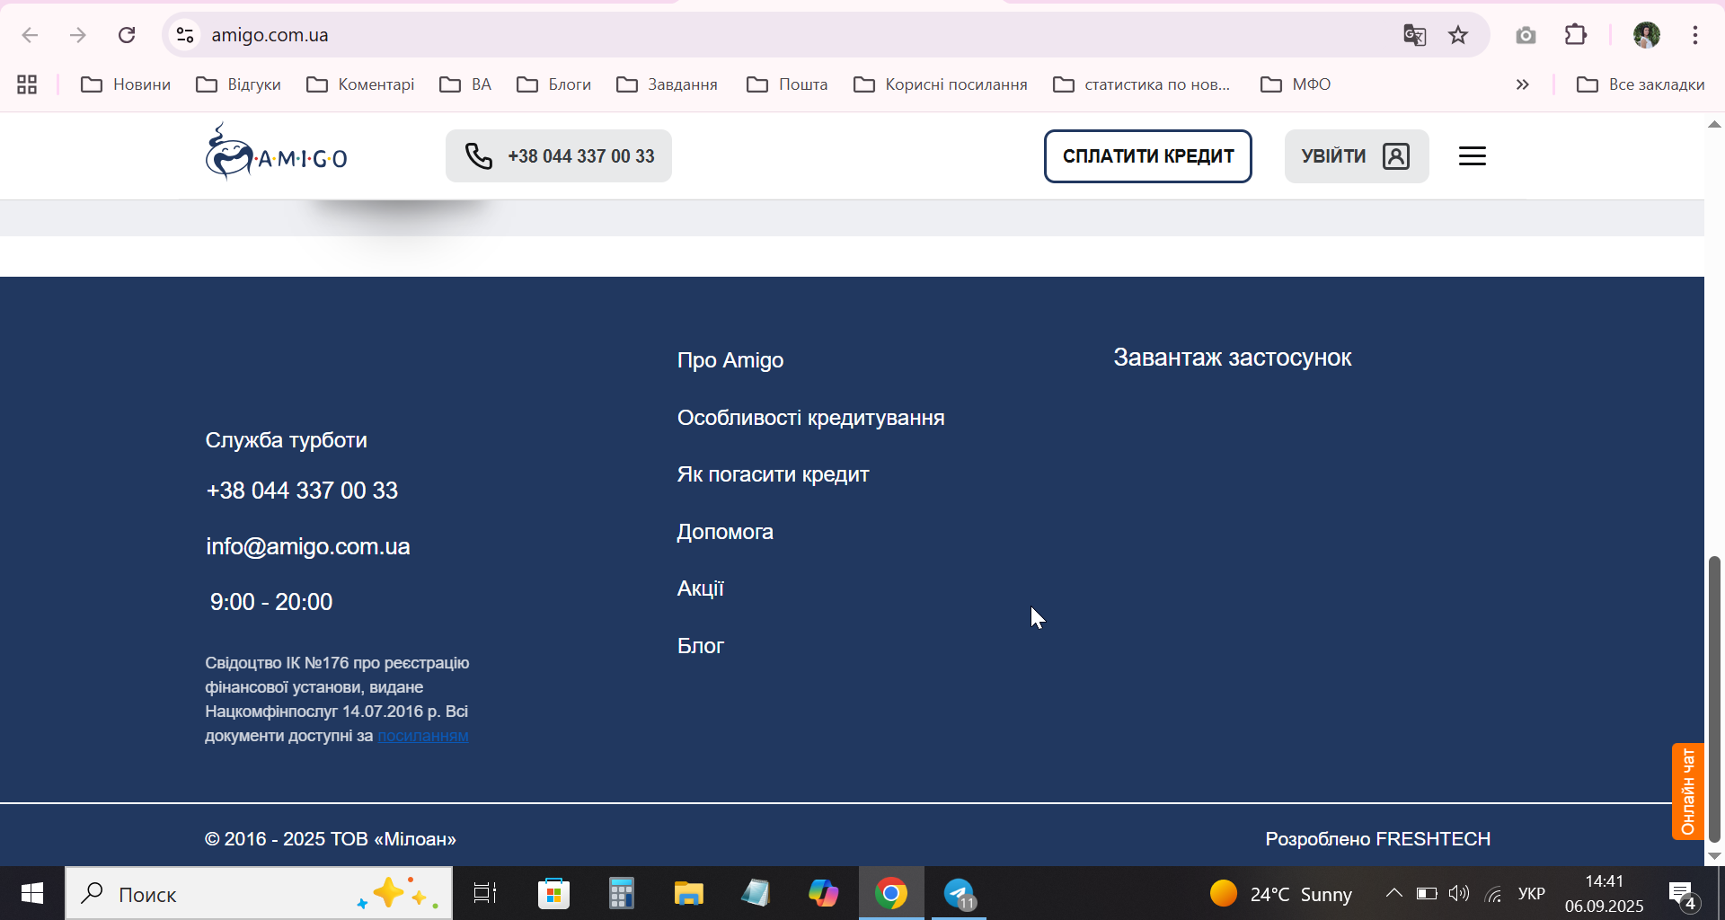Open the Chrome profile avatar
The image size is (1725, 920).
click(1646, 35)
